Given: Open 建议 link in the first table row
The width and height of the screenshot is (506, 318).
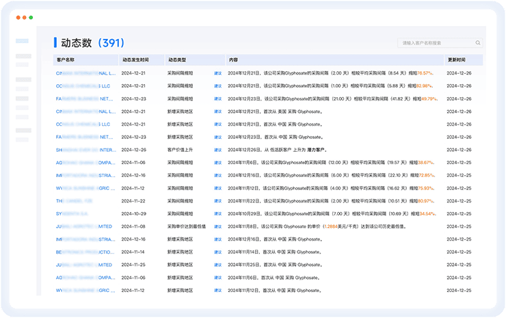Looking at the screenshot, I should point(217,73).
